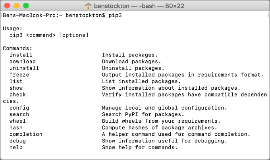
Task: Click the 'Usage:' heading line
Action: click(x=12, y=29)
